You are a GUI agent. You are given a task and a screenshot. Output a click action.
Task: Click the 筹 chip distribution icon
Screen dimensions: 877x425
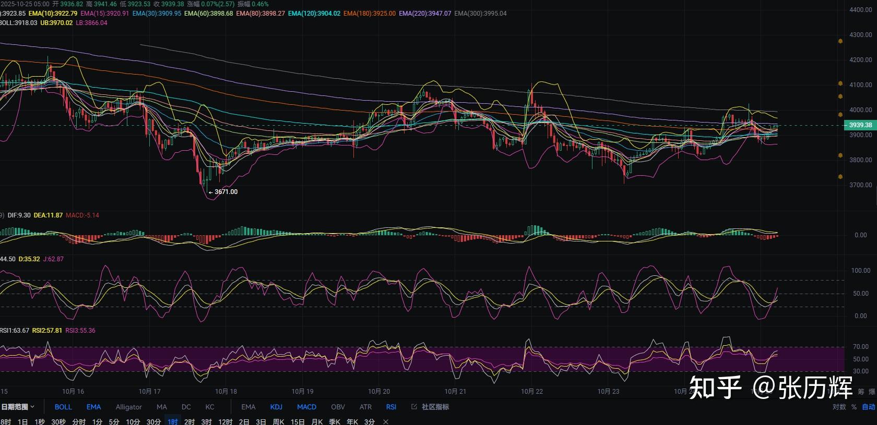tap(861, 392)
